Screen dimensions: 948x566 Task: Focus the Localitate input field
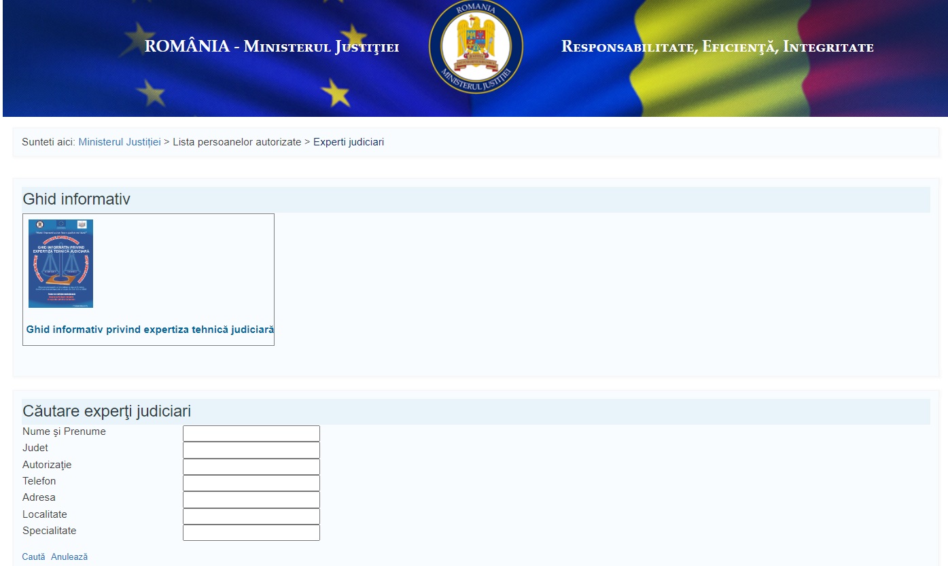tap(251, 516)
